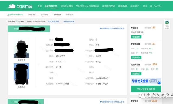Switch to 毕业去向 tab

coord(70,15)
